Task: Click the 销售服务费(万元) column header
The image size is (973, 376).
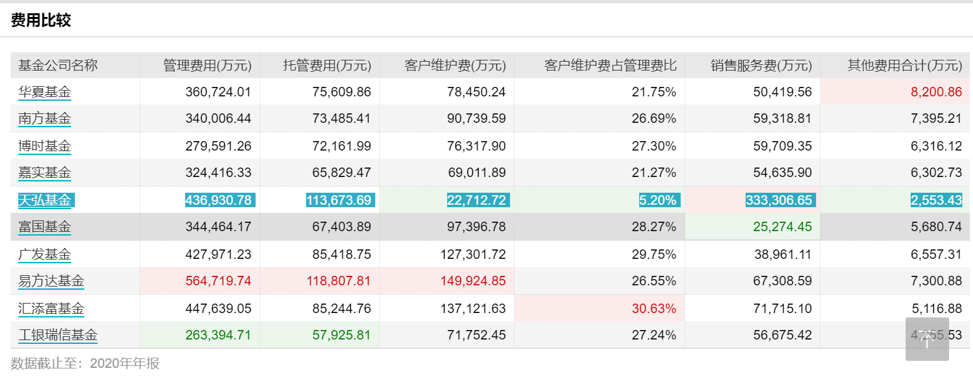Action: click(761, 66)
